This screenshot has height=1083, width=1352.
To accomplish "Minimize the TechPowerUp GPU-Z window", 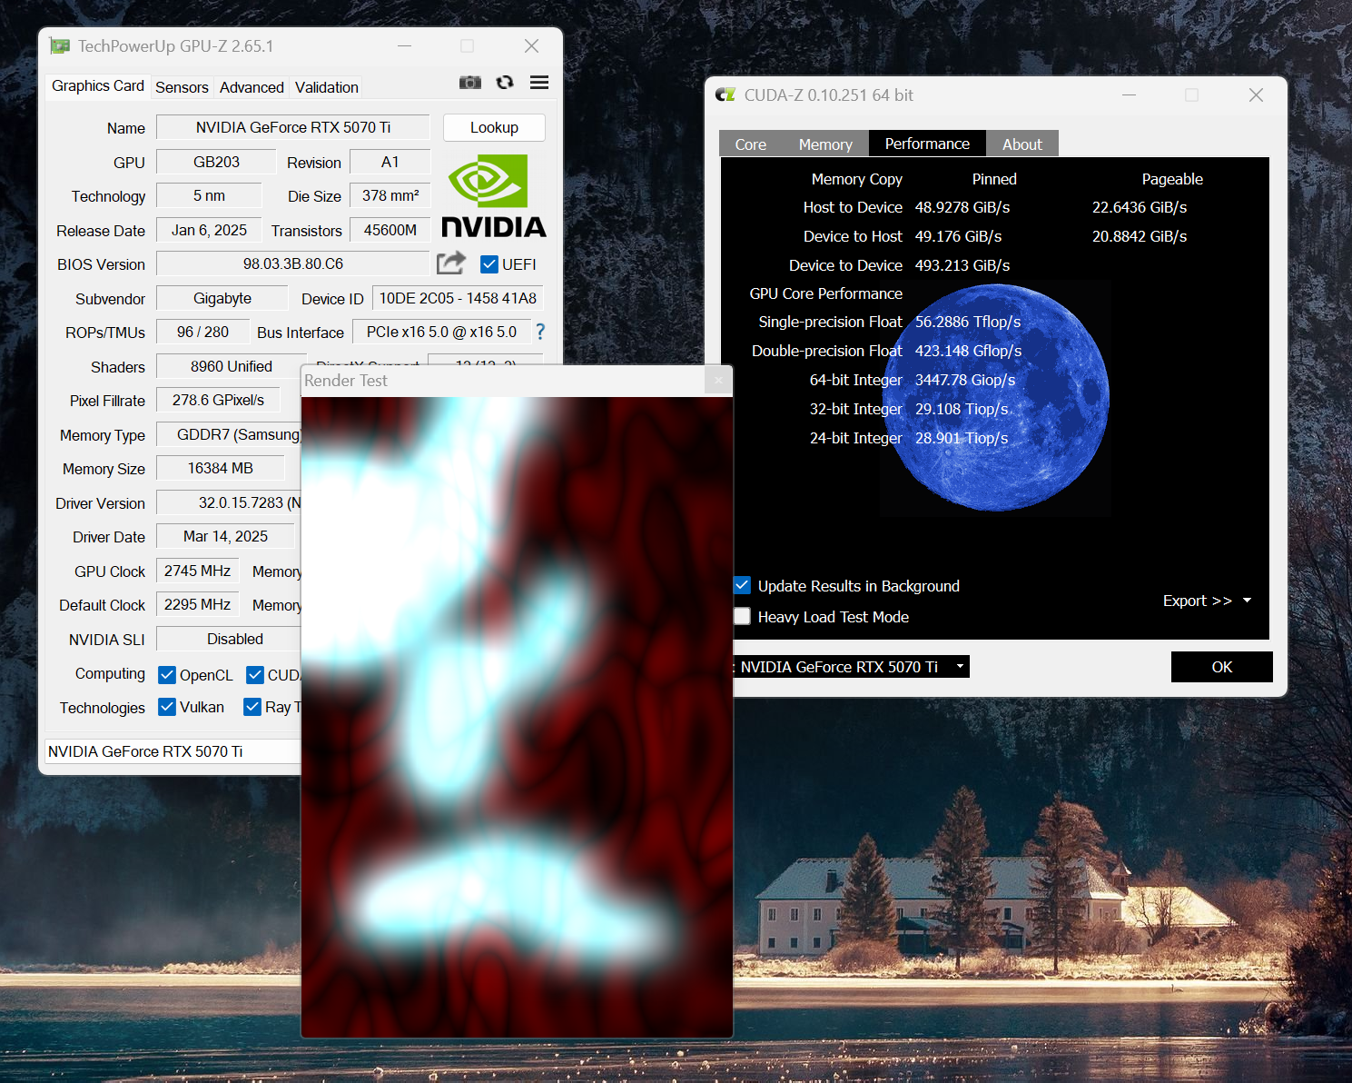I will [405, 46].
